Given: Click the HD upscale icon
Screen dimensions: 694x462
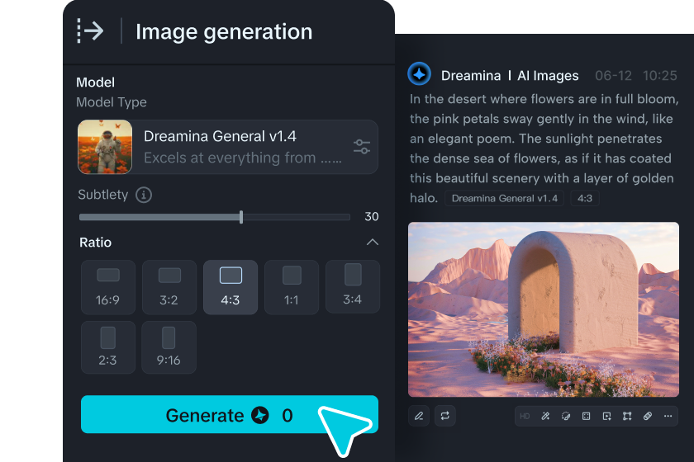Looking at the screenshot, I should [525, 416].
